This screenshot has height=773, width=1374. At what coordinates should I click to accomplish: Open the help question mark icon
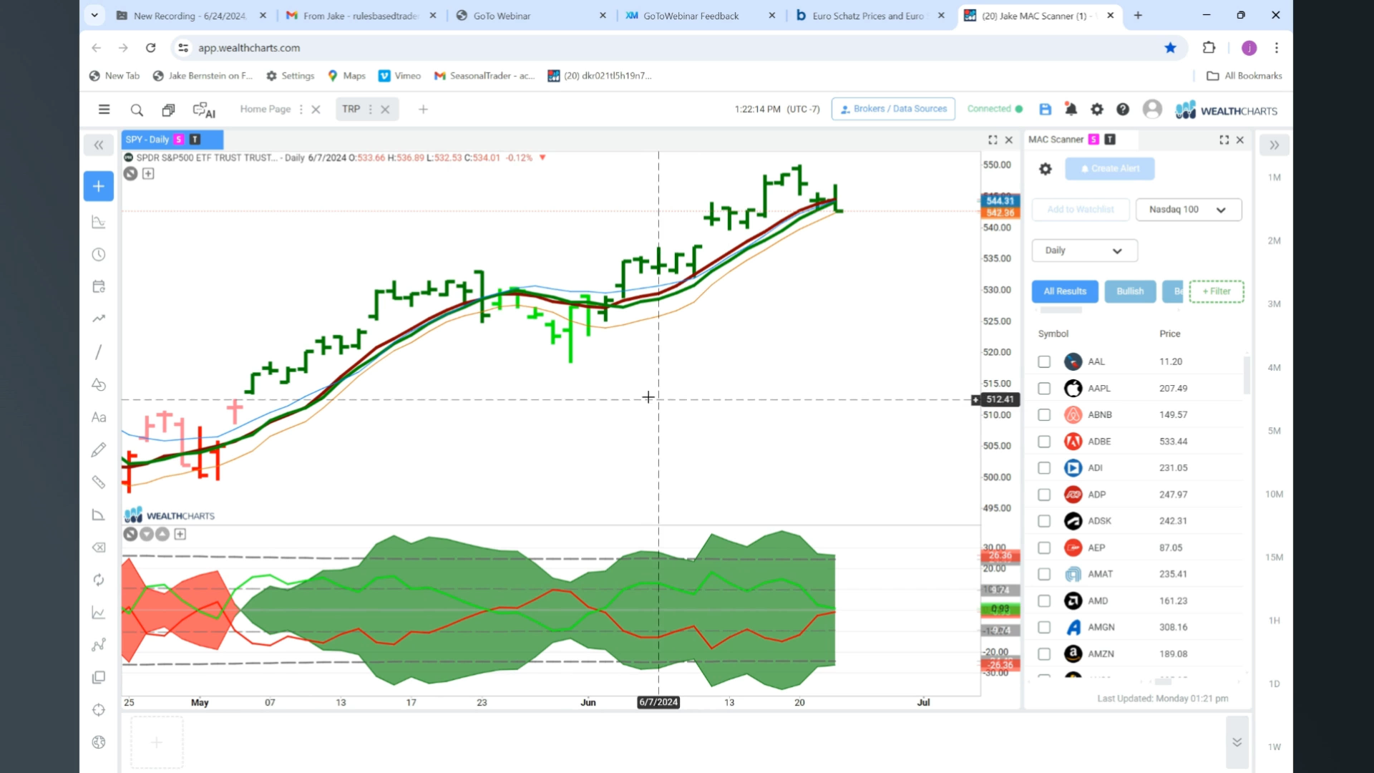click(1123, 110)
